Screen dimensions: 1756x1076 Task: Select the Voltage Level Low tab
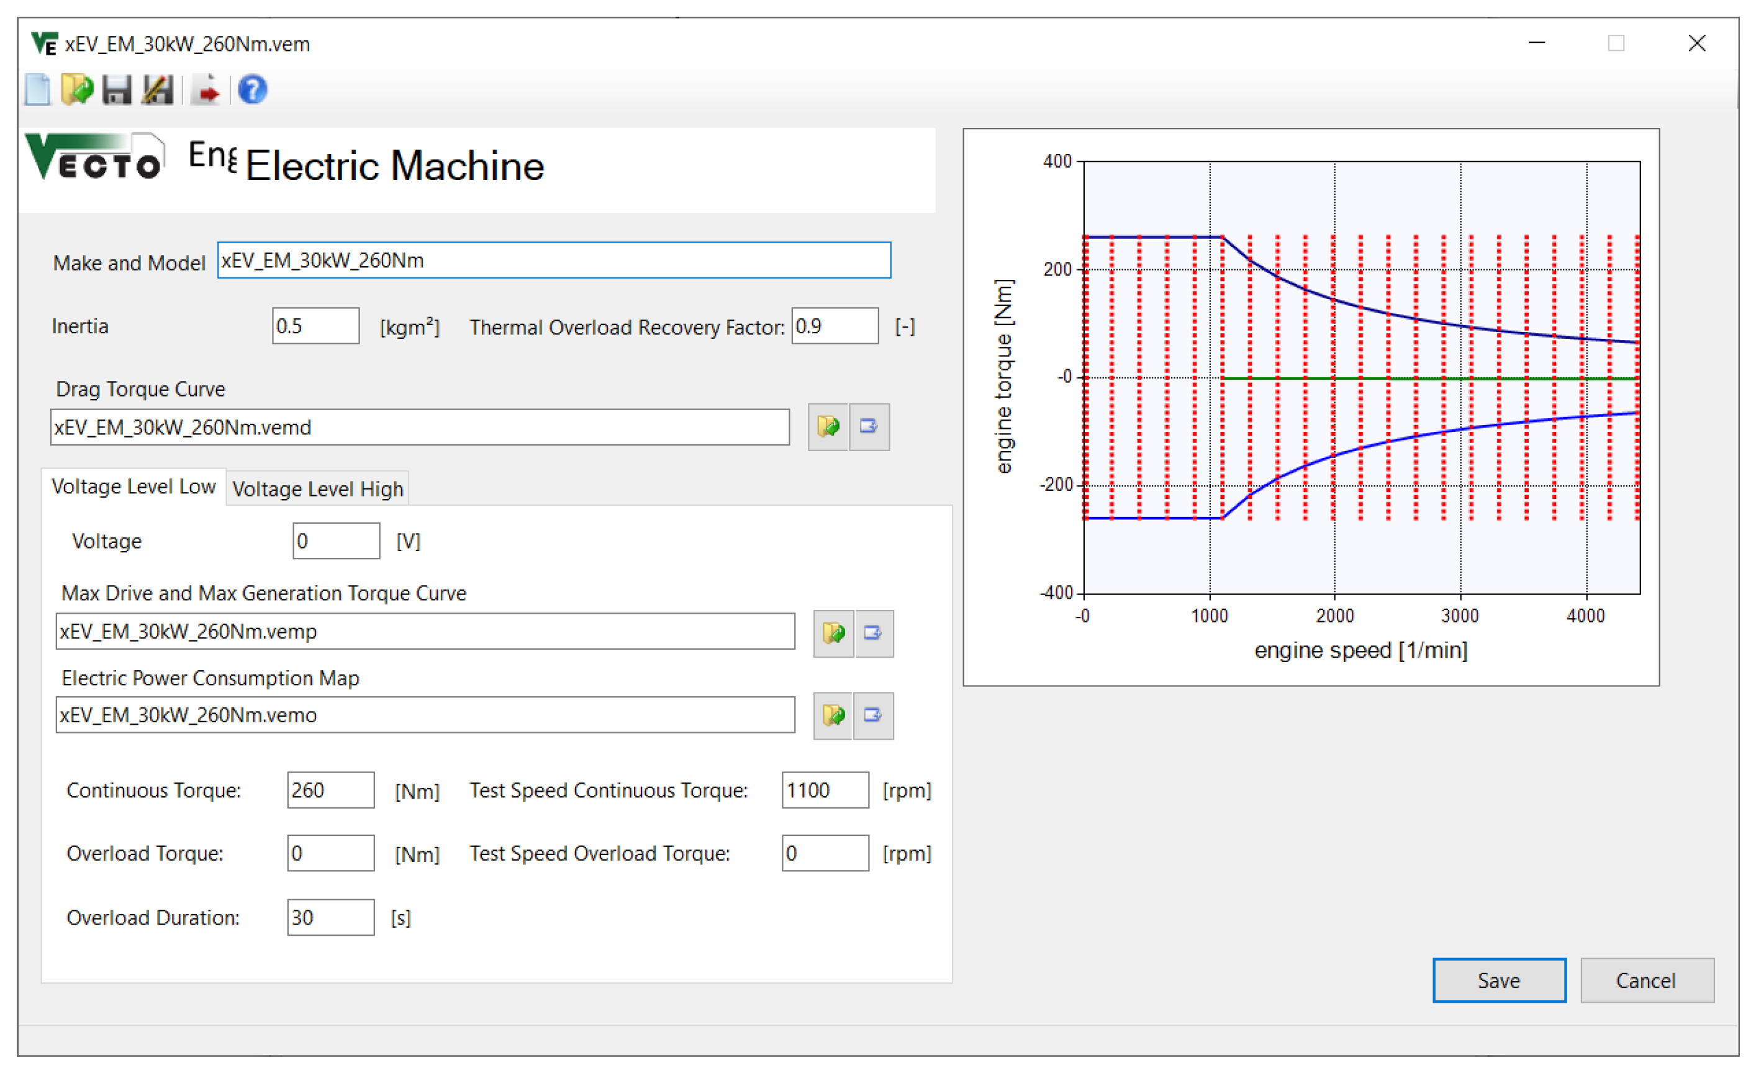click(134, 487)
